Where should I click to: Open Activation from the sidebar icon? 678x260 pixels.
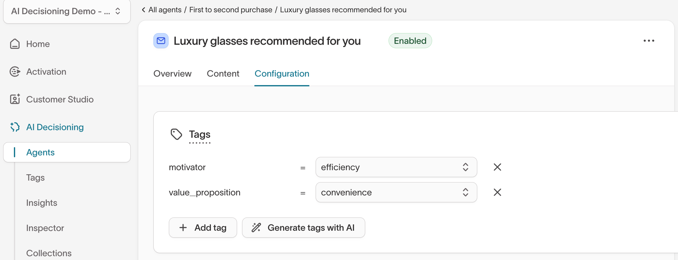pyautogui.click(x=15, y=72)
